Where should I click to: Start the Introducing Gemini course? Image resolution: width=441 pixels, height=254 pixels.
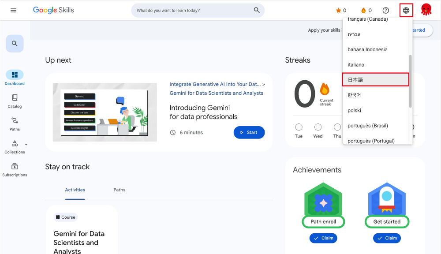pyautogui.click(x=249, y=132)
